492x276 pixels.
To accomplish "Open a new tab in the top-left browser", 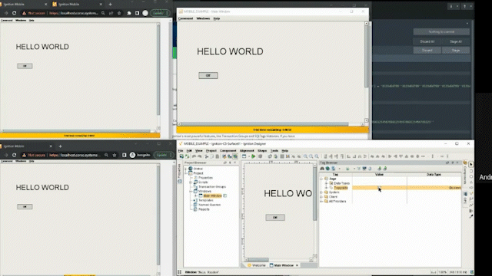I will (x=110, y=5).
